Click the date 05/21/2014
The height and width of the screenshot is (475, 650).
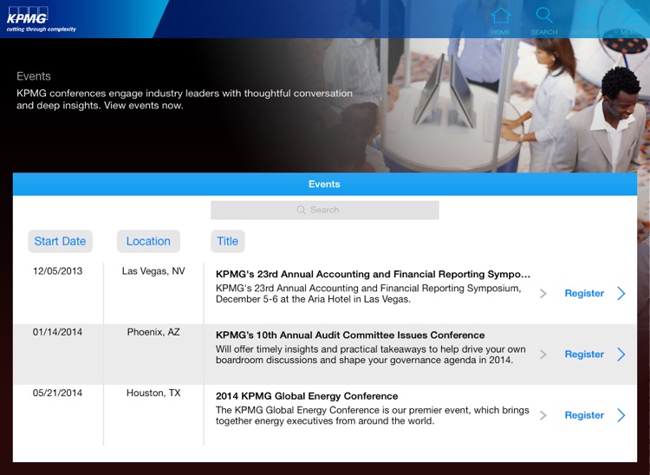click(x=57, y=393)
